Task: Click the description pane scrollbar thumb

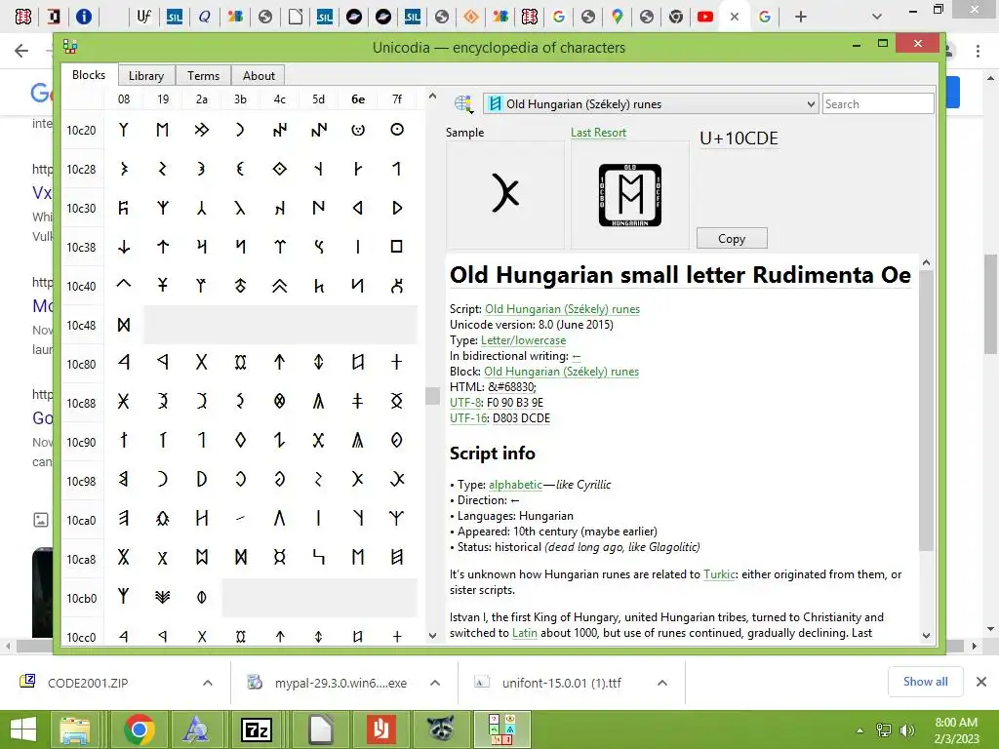Action: (927, 411)
